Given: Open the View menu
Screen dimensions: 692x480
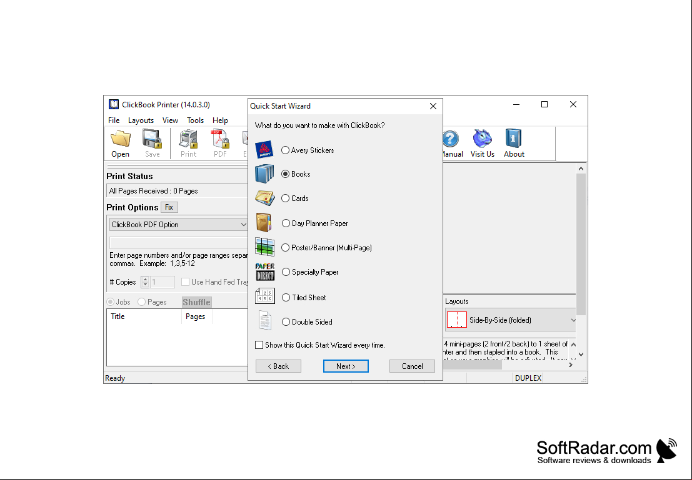Looking at the screenshot, I should (170, 120).
